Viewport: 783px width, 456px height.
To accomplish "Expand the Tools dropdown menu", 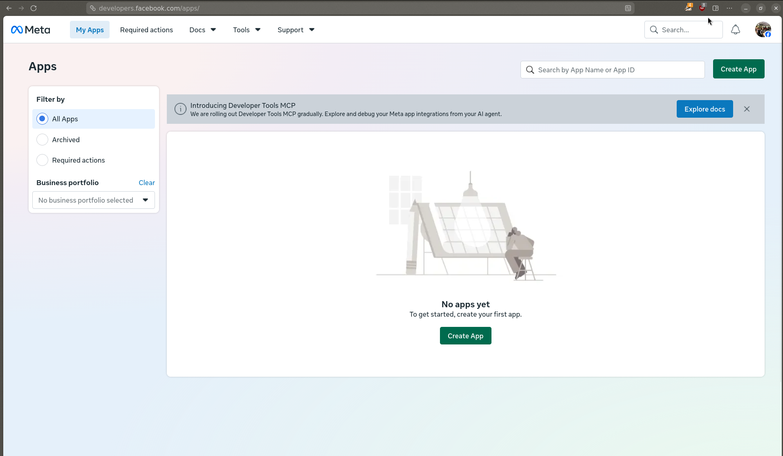I will (x=247, y=30).
